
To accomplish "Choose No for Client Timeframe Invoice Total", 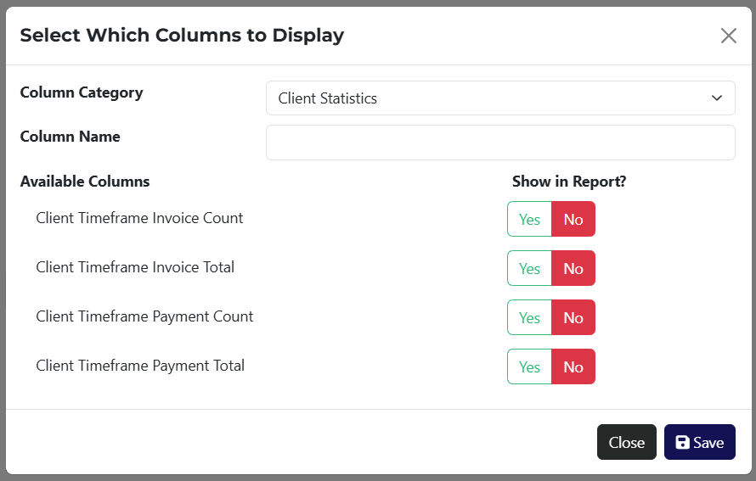I will pos(573,268).
